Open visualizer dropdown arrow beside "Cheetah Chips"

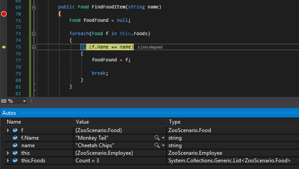tap(163, 145)
